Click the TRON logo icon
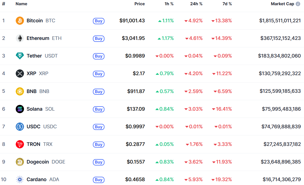The image size is (304, 185). tap(20, 144)
